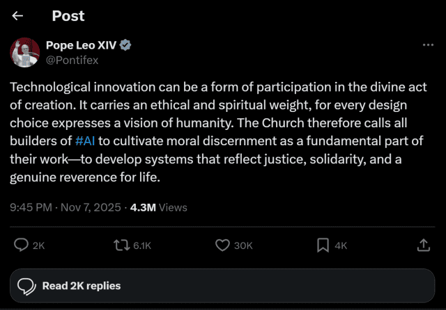
Task: Open the share icon menu
Action: point(423,245)
